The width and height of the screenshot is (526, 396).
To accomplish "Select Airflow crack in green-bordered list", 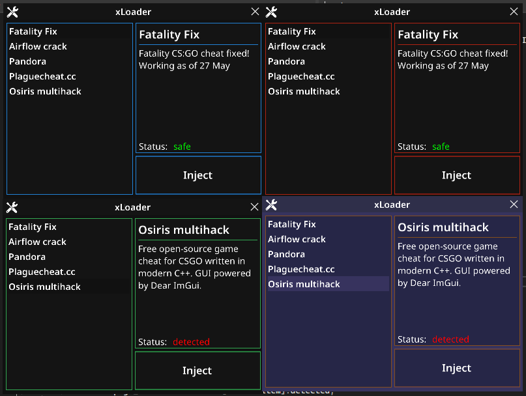I will pos(68,242).
